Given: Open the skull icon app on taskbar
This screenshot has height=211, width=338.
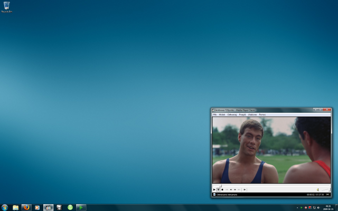Looking at the screenshot, I should (x=59, y=207).
